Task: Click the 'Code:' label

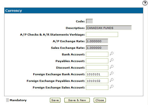Action: coord(80,21)
